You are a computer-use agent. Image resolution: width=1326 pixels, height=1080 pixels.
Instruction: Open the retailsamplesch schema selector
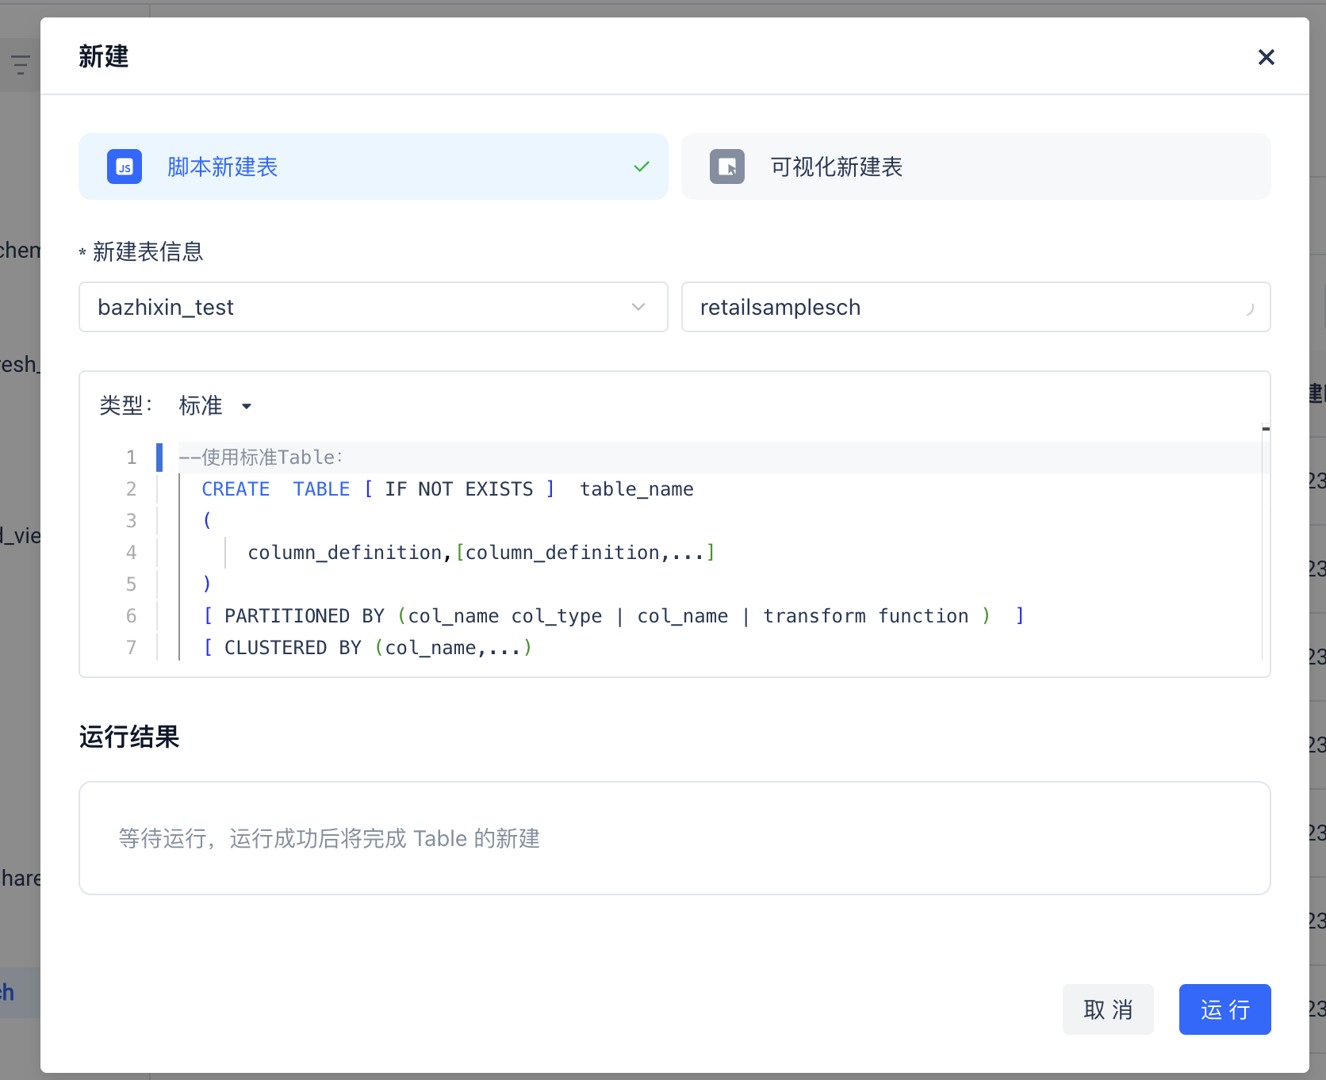[x=952, y=308]
